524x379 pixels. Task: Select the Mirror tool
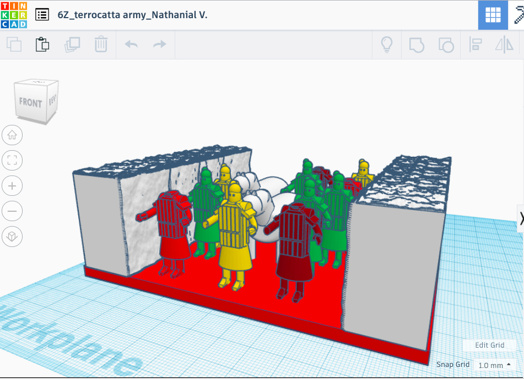504,45
